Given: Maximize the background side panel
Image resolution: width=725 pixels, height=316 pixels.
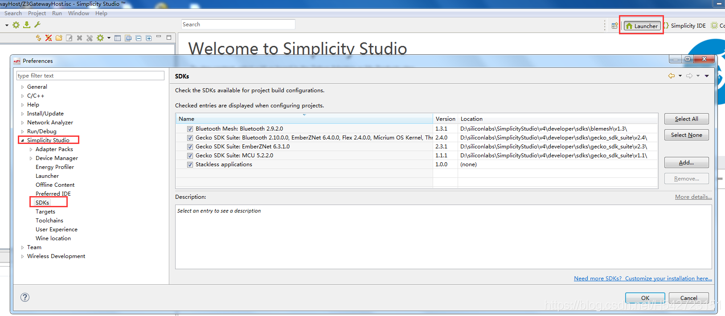Looking at the screenshot, I should 169,37.
